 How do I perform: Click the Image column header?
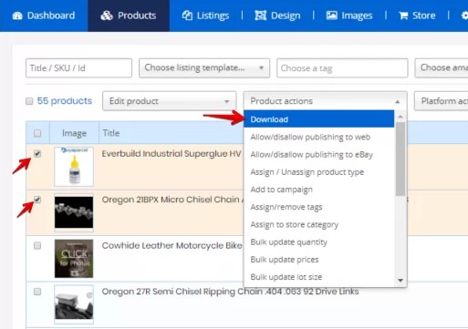(x=74, y=133)
